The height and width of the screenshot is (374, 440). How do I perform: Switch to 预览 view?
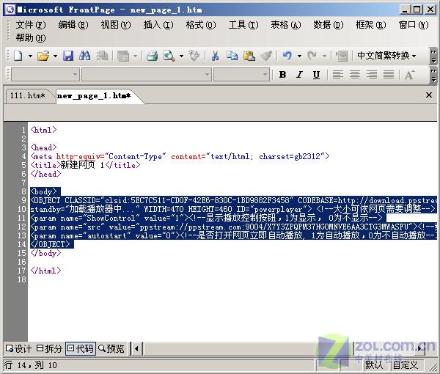click(x=111, y=349)
